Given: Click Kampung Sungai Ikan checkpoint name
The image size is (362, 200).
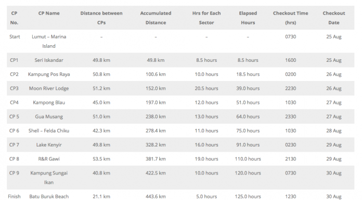Looking at the screenshot, I should (49, 178).
